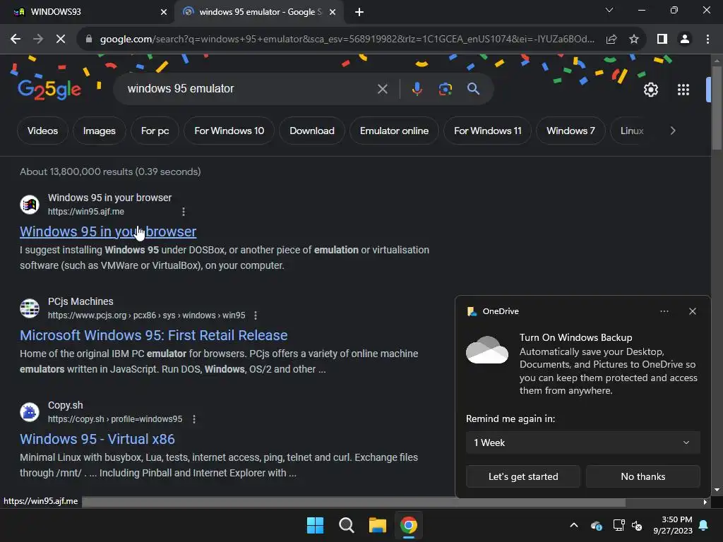This screenshot has height=542, width=723.
Task: Click Let's get started button
Action: (523, 476)
